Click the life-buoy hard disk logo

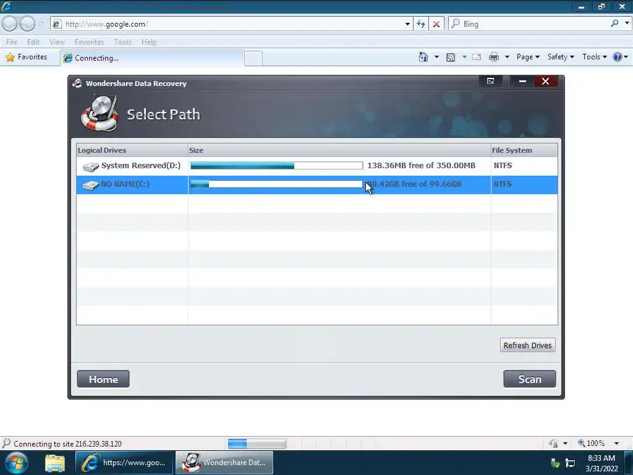point(100,113)
